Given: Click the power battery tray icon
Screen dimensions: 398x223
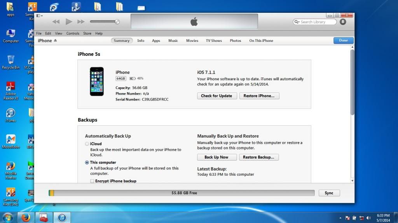Looking at the screenshot, I should pos(354,218).
